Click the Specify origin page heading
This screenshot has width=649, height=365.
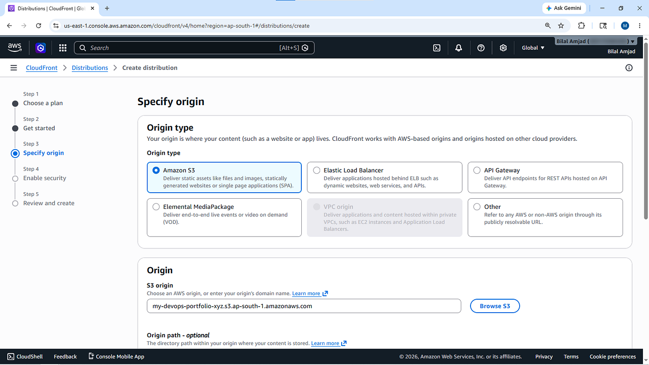[x=171, y=101]
